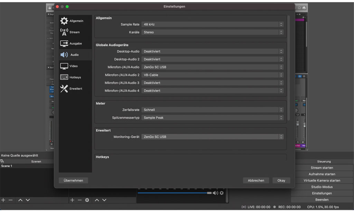Click the 'Keine Quelle ausgewählt' label
The image size is (354, 212).
tap(20, 155)
